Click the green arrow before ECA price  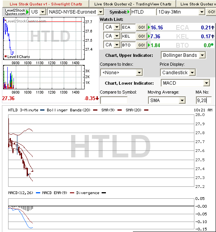[x=149, y=27]
